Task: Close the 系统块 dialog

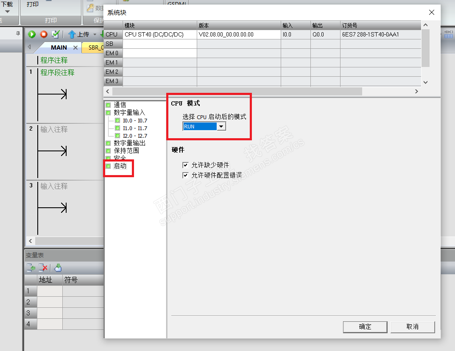Action: (432, 12)
